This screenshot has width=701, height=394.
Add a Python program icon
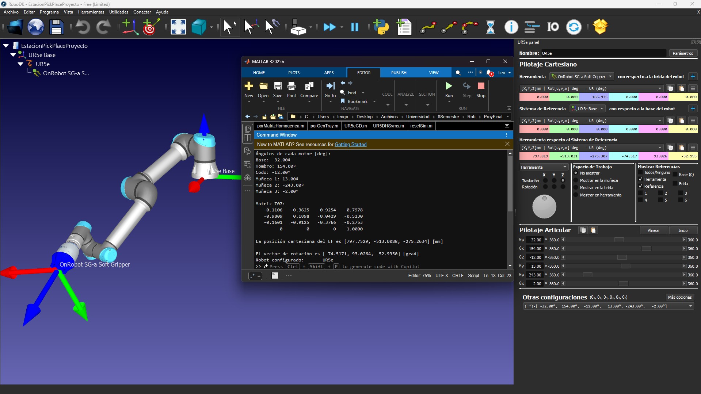pos(381,27)
